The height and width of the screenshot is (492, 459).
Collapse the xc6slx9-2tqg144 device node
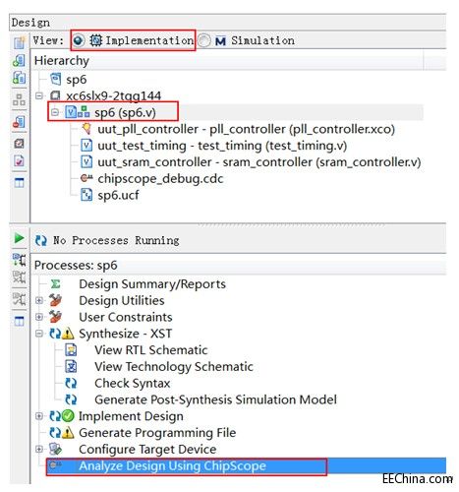39,95
